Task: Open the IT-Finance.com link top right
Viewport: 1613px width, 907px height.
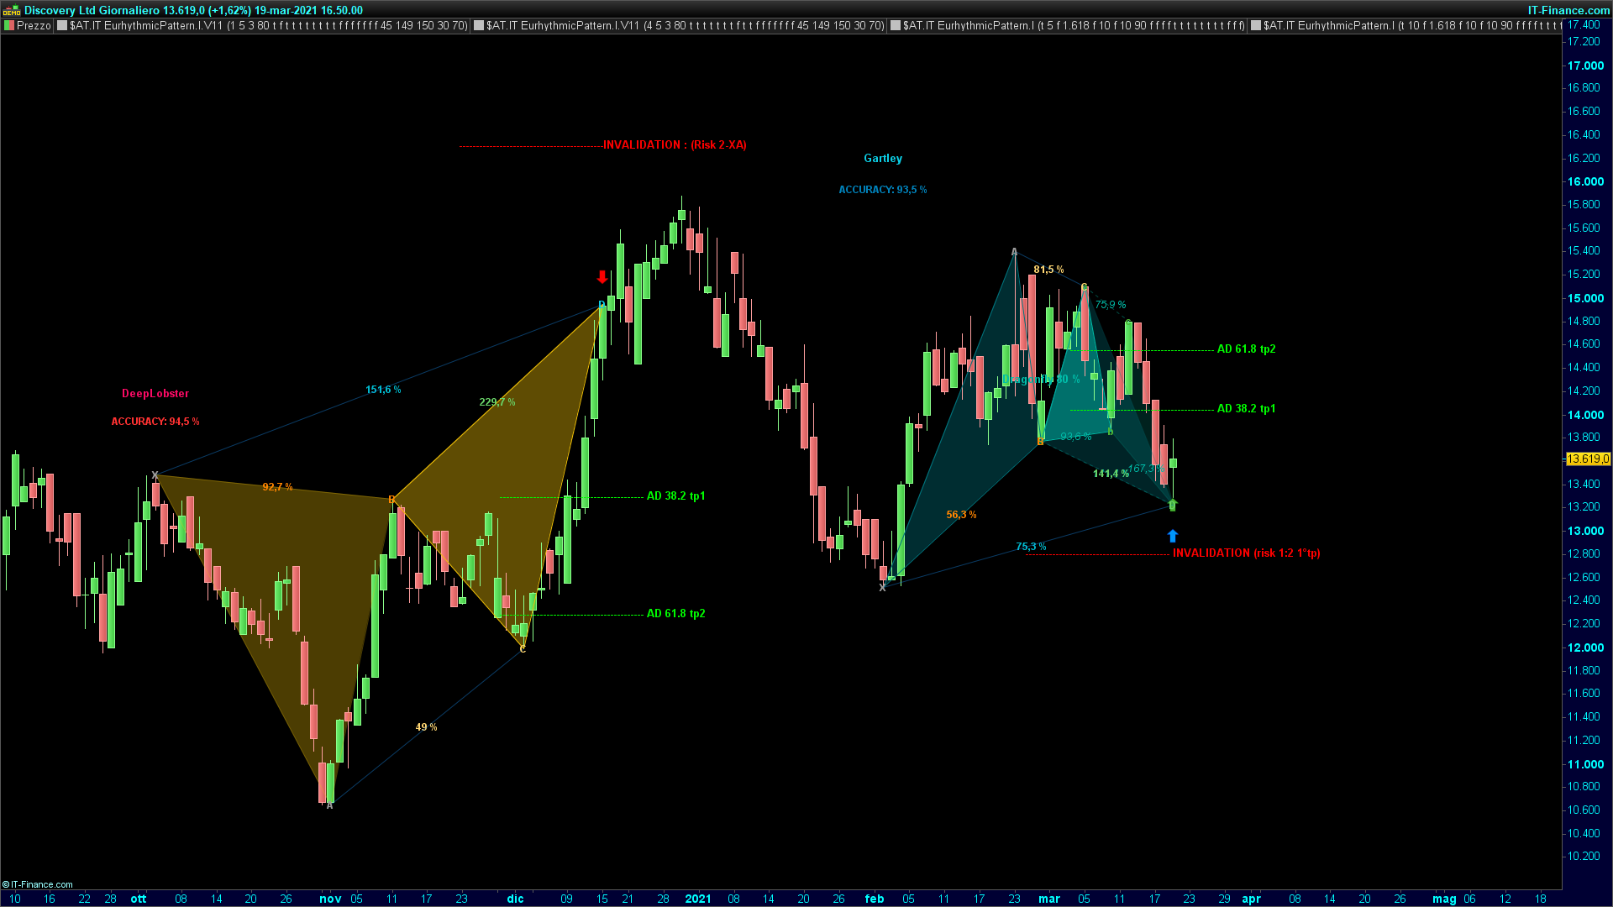Action: click(x=1568, y=10)
